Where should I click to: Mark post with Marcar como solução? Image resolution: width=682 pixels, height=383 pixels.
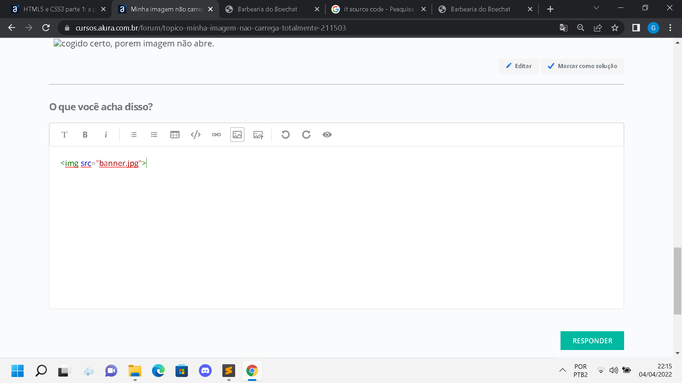click(582, 66)
